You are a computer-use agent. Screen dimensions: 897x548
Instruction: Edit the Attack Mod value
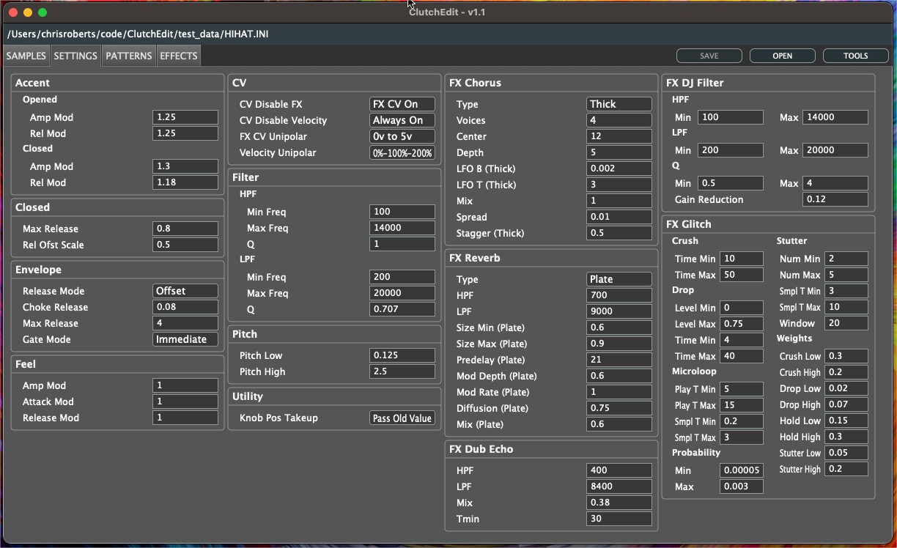click(185, 401)
